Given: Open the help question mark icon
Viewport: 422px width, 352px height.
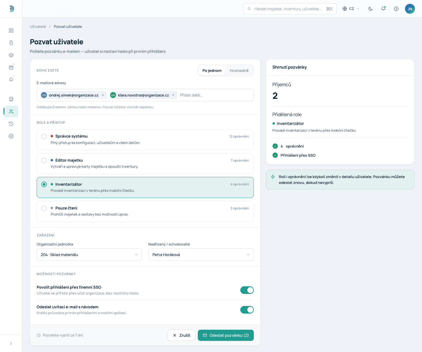Looking at the screenshot, I should (x=396, y=9).
